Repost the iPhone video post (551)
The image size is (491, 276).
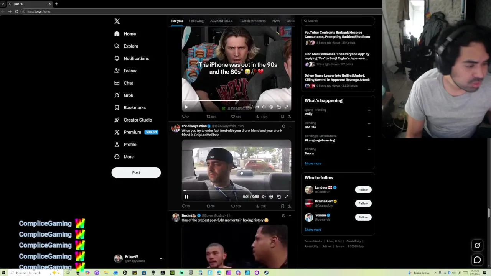211,117
